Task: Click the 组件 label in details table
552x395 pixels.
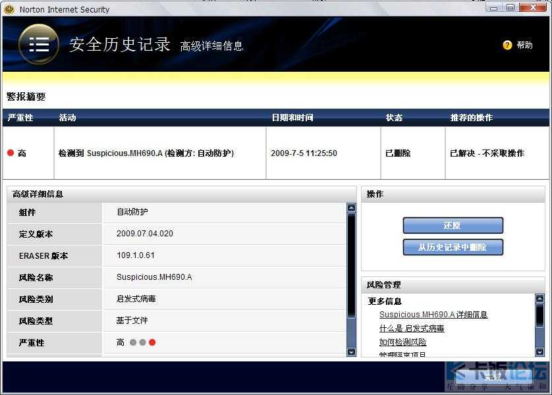Action: (x=28, y=213)
